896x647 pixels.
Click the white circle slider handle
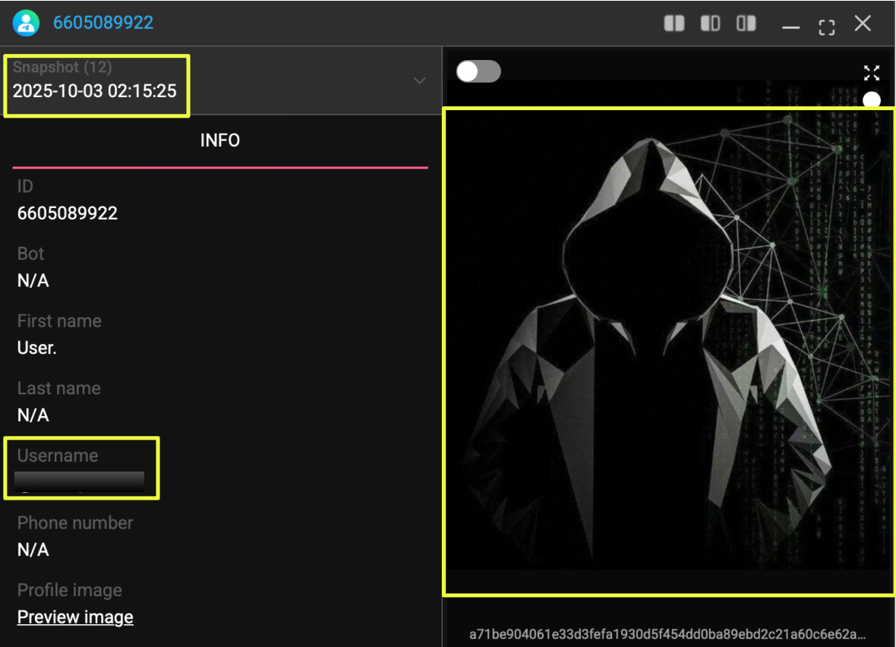tap(872, 99)
